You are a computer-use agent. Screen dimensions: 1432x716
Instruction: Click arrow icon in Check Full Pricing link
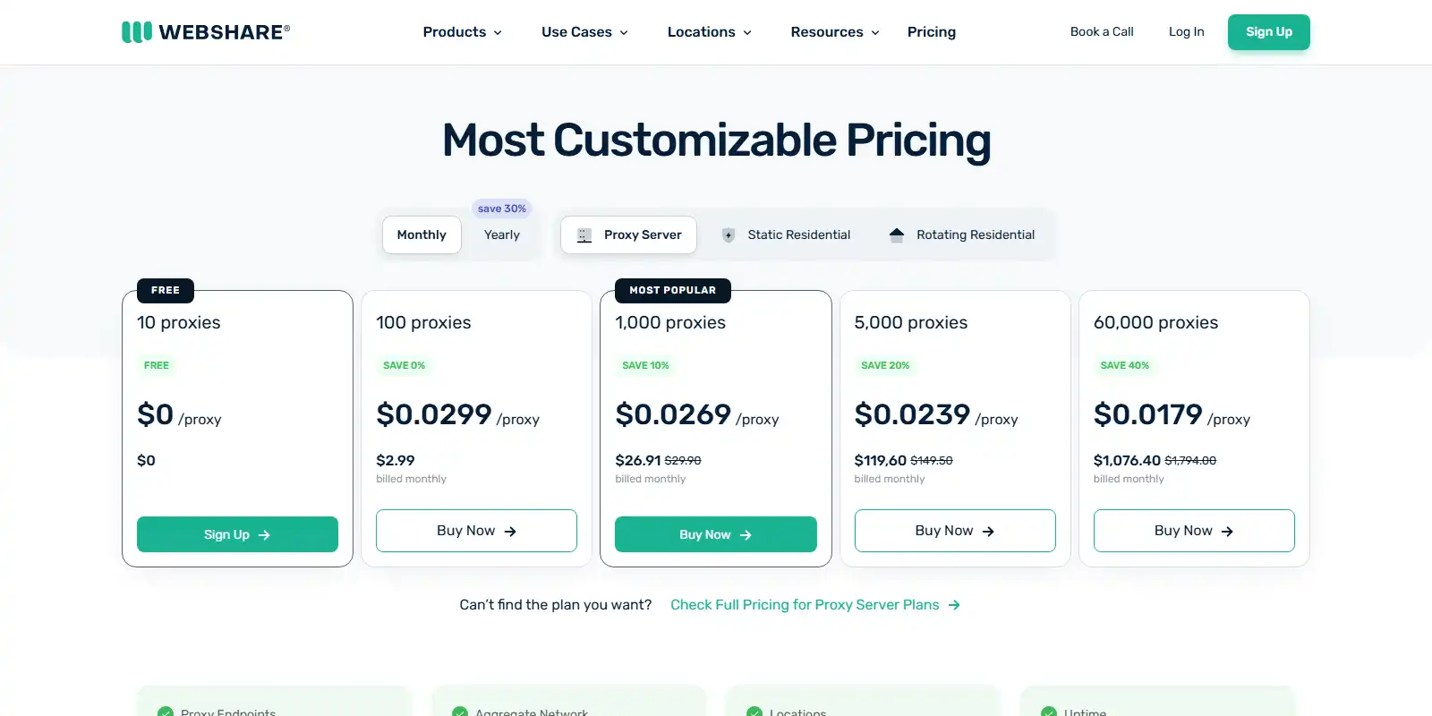(954, 605)
